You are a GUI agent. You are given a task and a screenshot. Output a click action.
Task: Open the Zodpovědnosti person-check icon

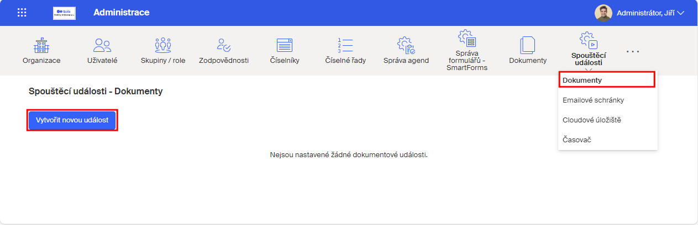(224, 45)
